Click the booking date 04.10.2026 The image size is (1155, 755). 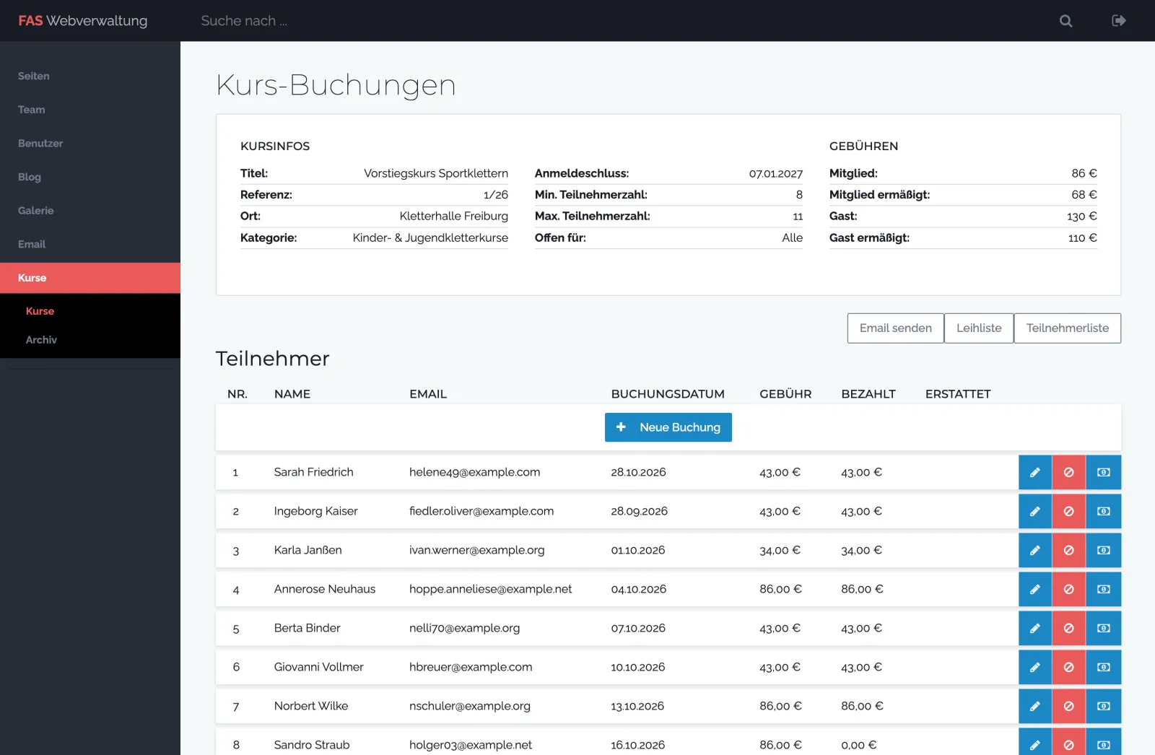point(639,589)
